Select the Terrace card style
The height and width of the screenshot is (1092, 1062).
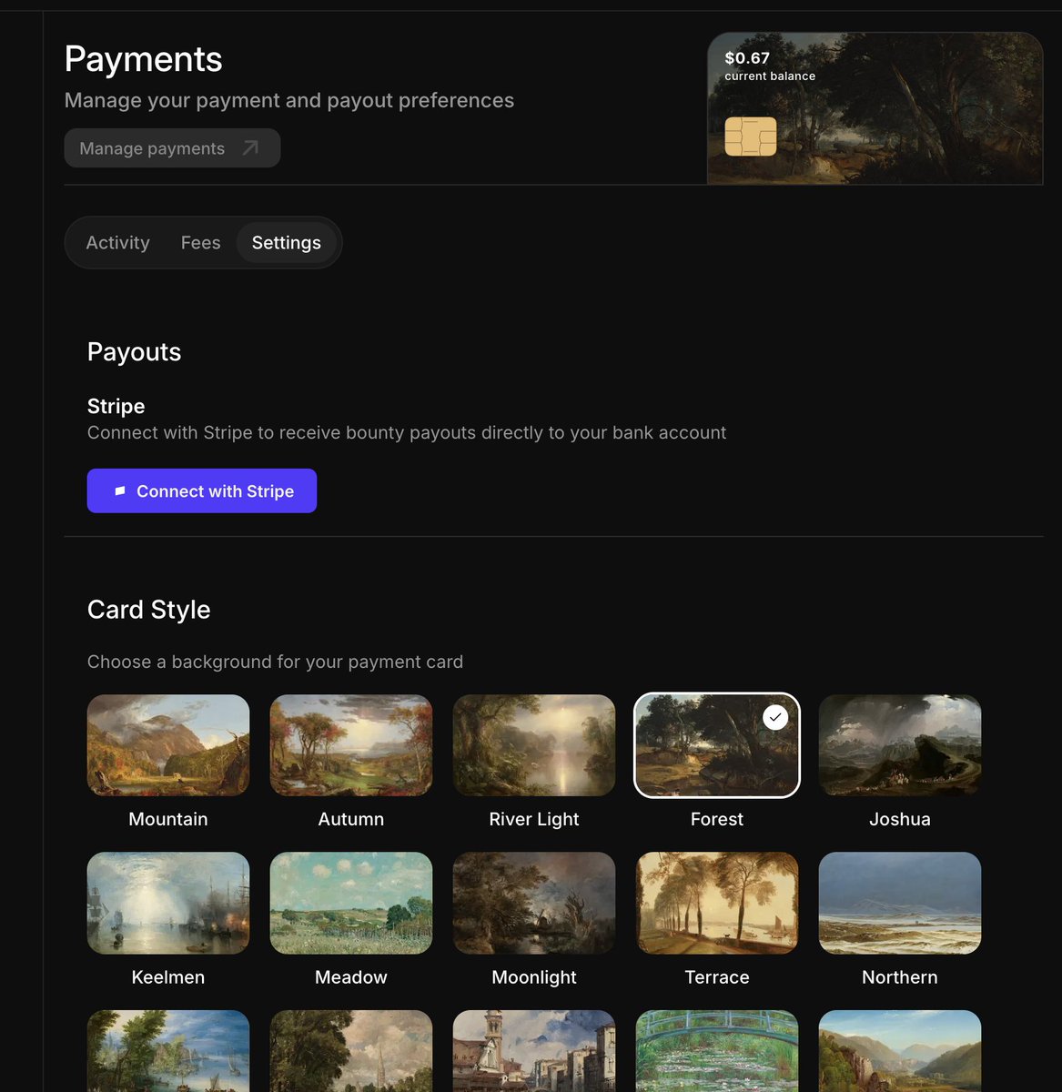tap(717, 903)
